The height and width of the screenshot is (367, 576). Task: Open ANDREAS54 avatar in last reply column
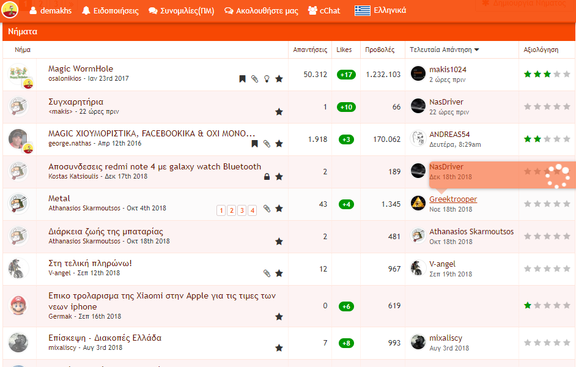click(418, 138)
